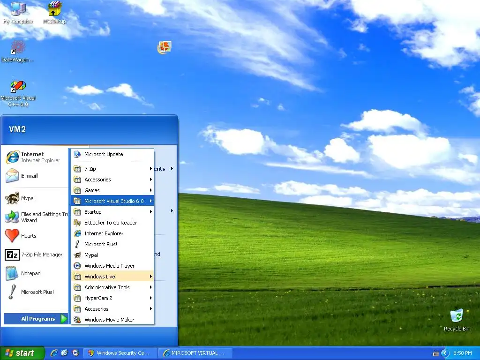Launch Windows Media Player from Quick Launch
The height and width of the screenshot is (360, 480).
click(x=75, y=353)
